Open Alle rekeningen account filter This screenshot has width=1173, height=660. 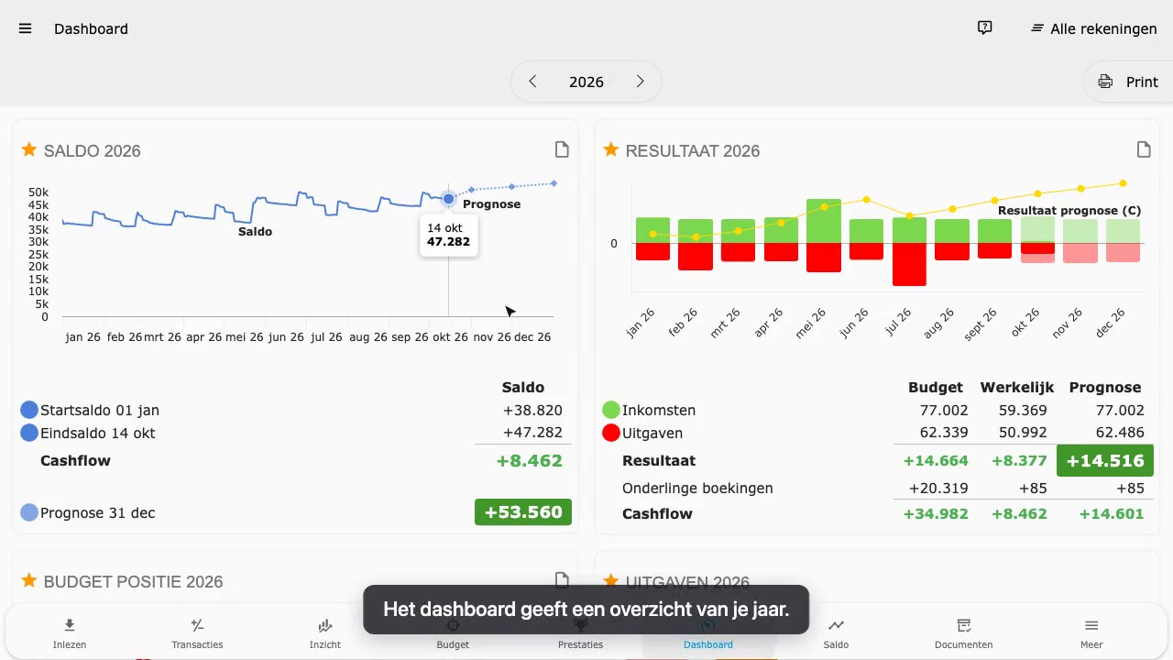pyautogui.click(x=1093, y=28)
